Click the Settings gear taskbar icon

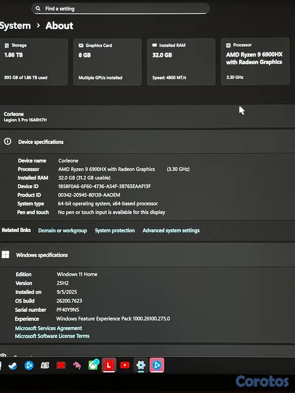point(141,365)
